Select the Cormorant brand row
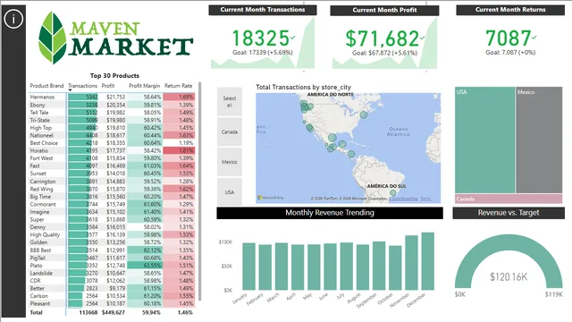 pyautogui.click(x=112, y=205)
